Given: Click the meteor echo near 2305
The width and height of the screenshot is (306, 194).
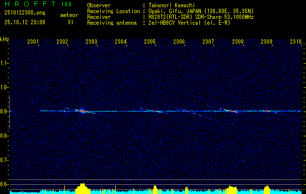Looking at the screenshot, I should click(156, 111).
